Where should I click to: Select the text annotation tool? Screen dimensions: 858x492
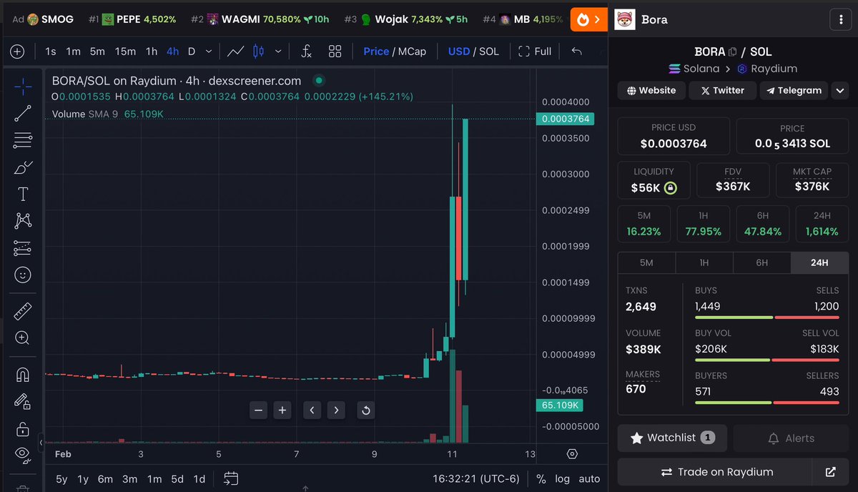(23, 195)
